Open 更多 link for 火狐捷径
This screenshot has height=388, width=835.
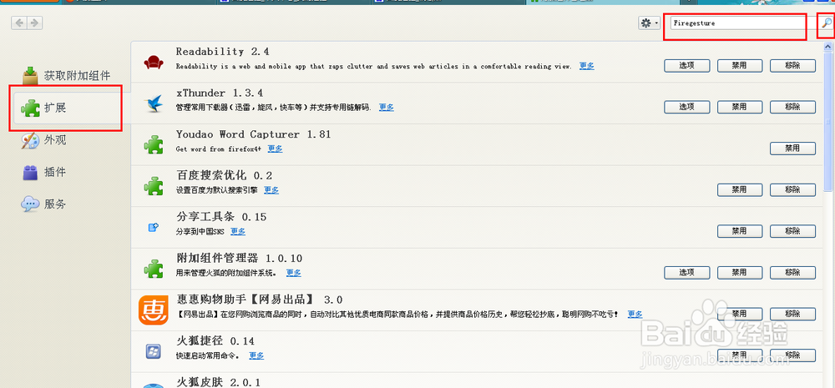256,355
